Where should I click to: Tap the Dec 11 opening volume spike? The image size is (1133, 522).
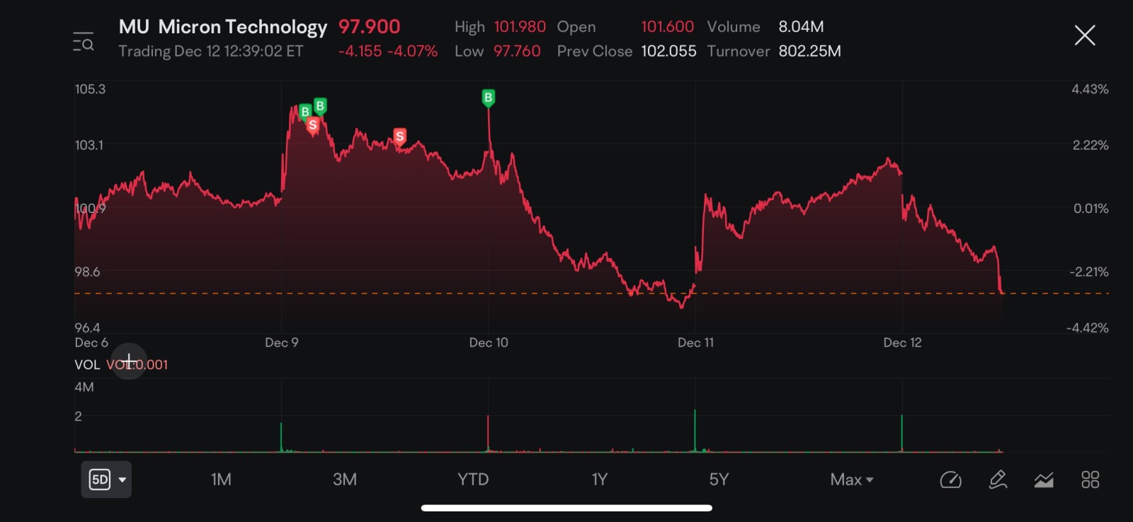tap(695, 430)
